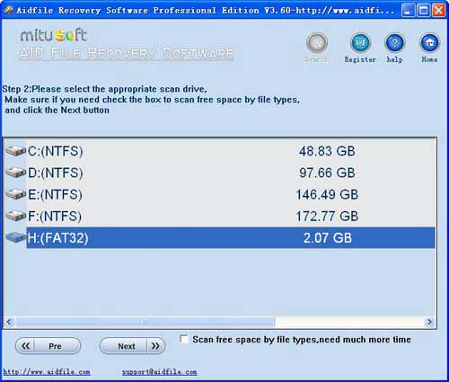Image resolution: width=449 pixels, height=382 pixels.
Task: Click the 146.49 GB size value
Action: [x=327, y=194]
